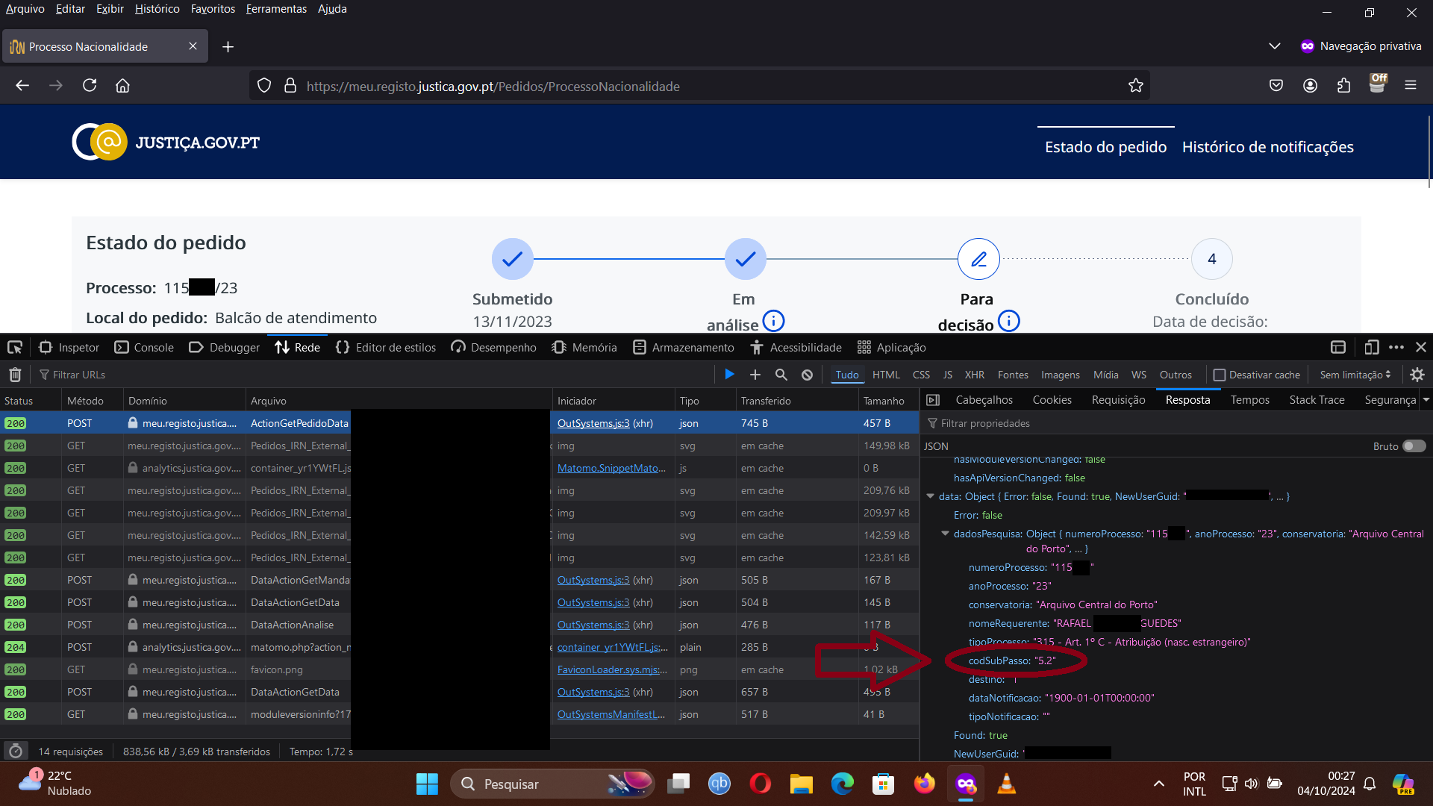Open the network search magnifier

click(x=781, y=375)
